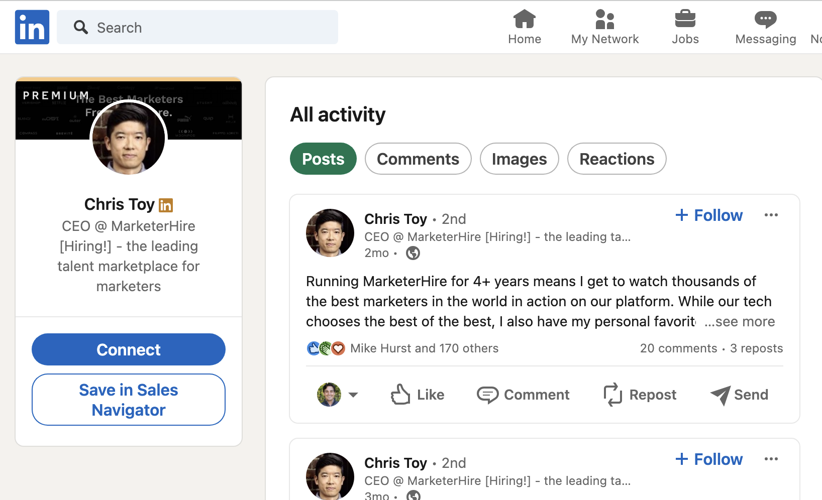Toggle the Posts filter pill off
The height and width of the screenshot is (500, 822).
(323, 159)
